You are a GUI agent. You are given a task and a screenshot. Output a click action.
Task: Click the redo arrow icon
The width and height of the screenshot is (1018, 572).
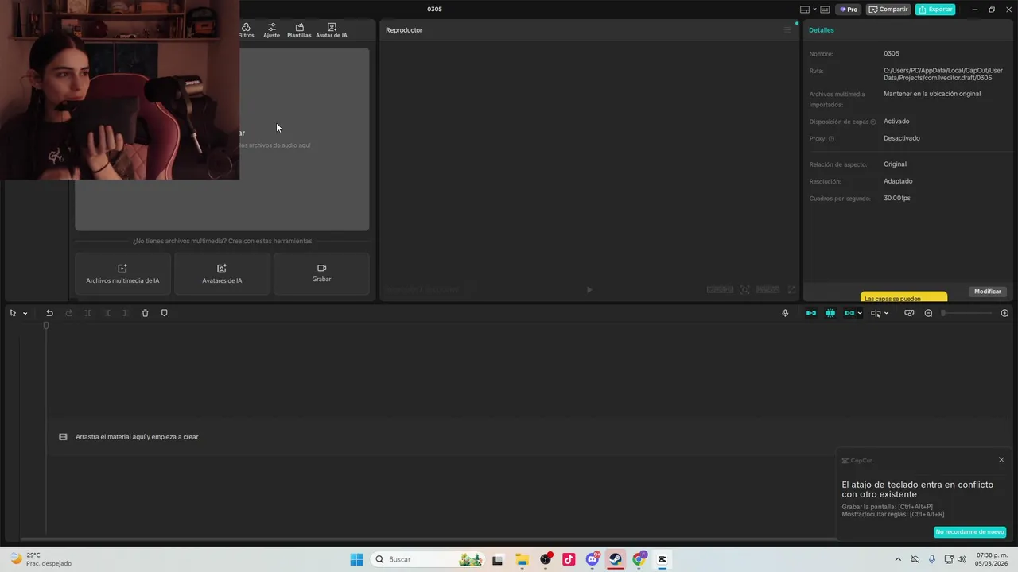click(68, 313)
